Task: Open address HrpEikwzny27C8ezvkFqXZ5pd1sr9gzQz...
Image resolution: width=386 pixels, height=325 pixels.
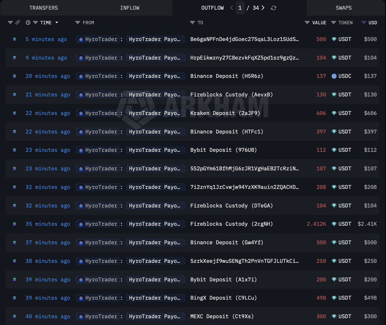Action: [x=244, y=58]
